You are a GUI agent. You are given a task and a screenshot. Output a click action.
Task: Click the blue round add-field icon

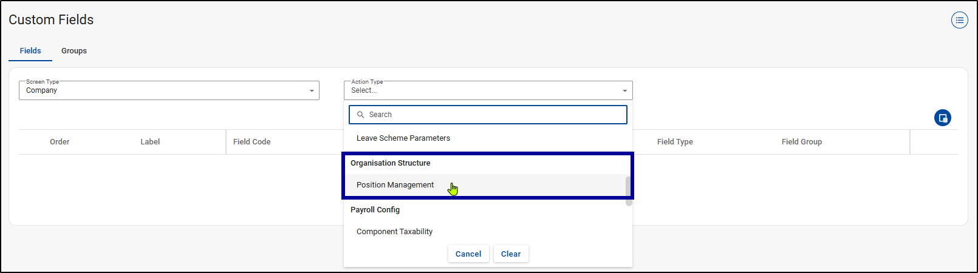[942, 118]
